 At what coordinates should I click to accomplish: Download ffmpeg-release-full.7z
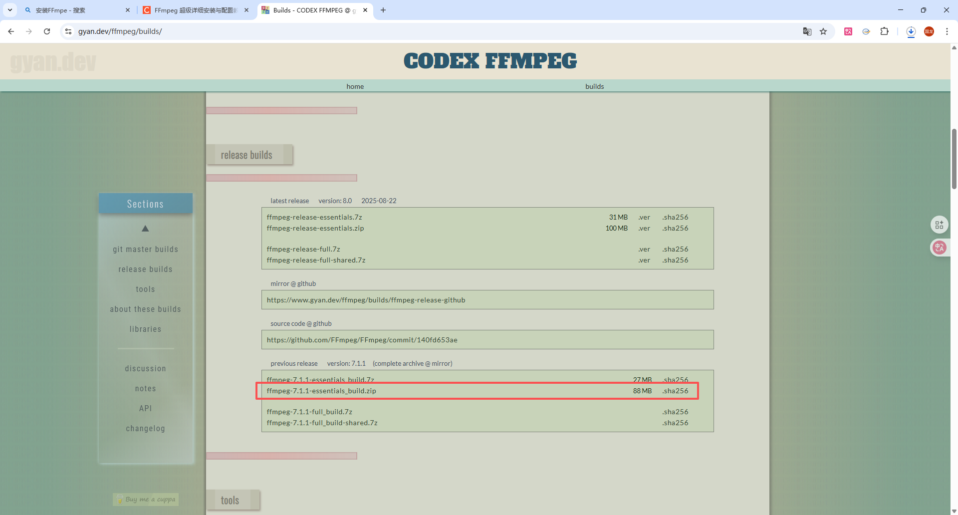point(303,249)
